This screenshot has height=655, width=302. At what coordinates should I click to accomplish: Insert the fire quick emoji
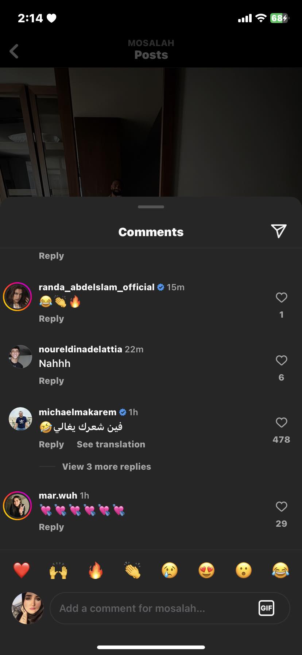[96, 570]
